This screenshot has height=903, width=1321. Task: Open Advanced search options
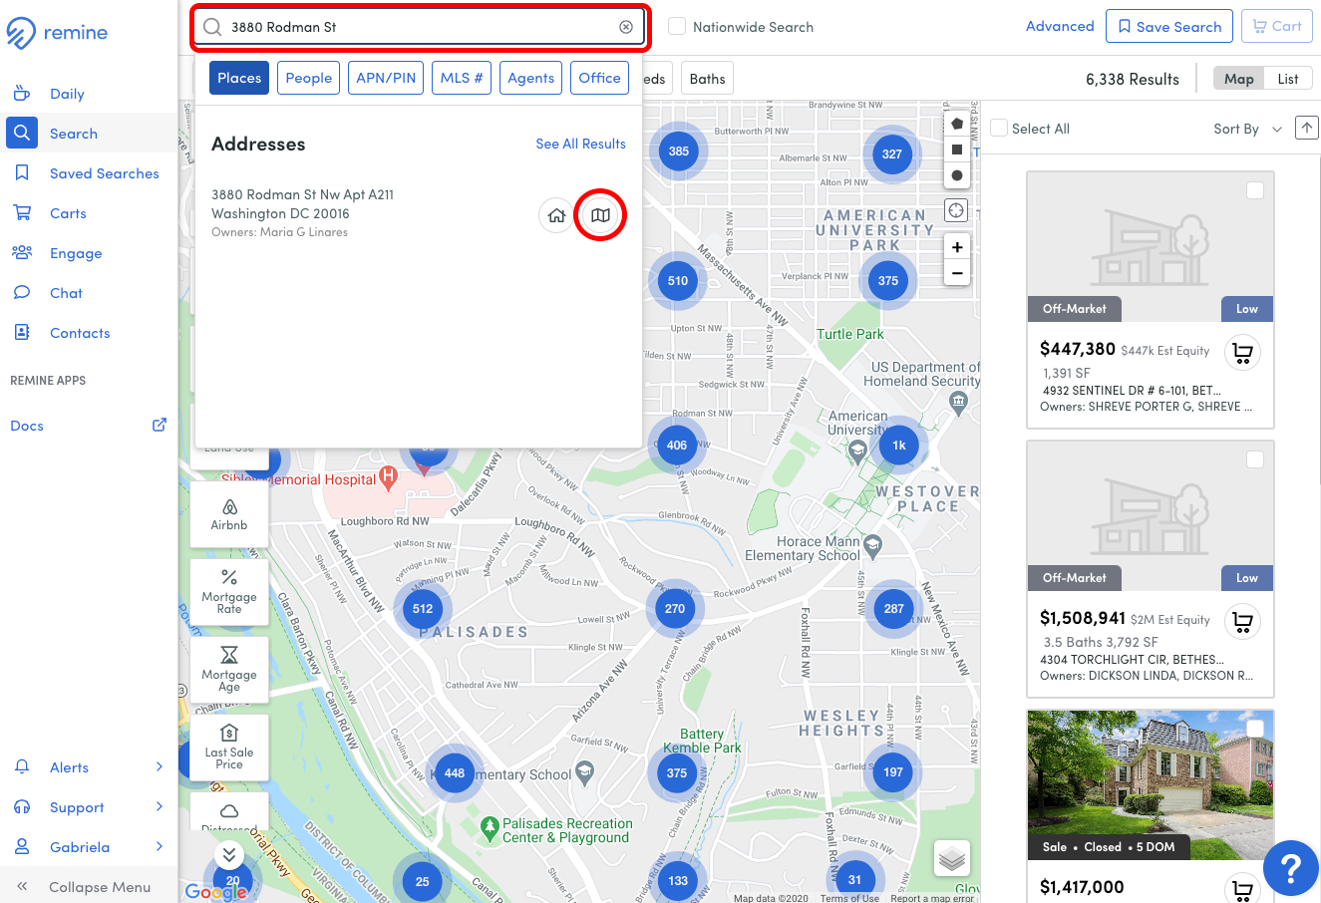(x=1060, y=26)
